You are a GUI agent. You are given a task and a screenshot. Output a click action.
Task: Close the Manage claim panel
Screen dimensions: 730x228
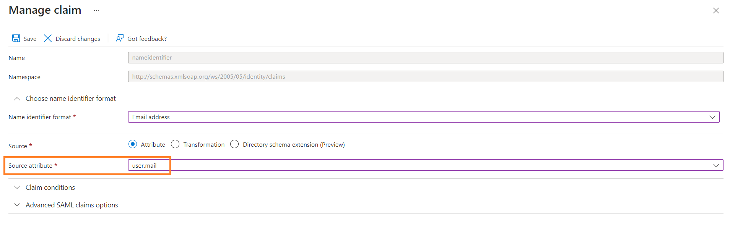pos(716,11)
